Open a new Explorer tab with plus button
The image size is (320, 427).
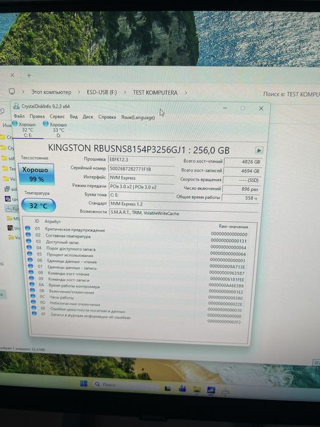(29, 75)
